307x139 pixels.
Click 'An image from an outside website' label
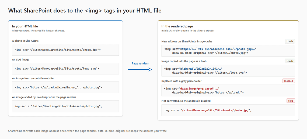tap(33, 79)
